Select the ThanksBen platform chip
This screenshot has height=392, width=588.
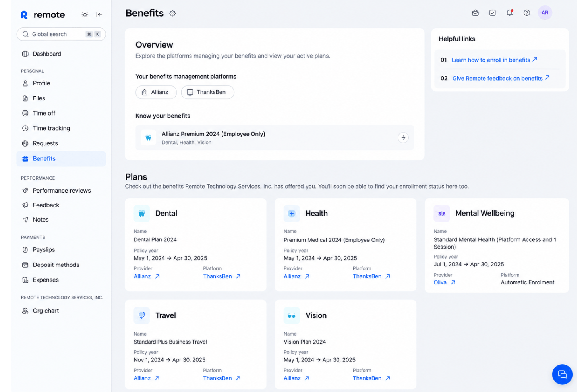[x=207, y=92]
